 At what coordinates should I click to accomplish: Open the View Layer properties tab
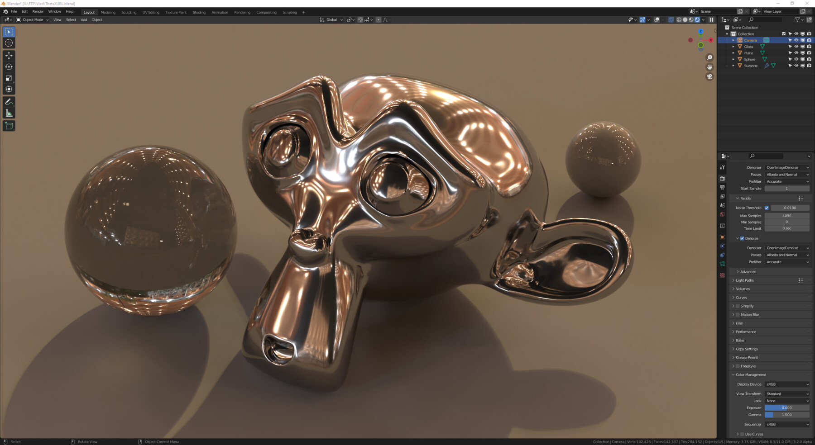coord(722,196)
